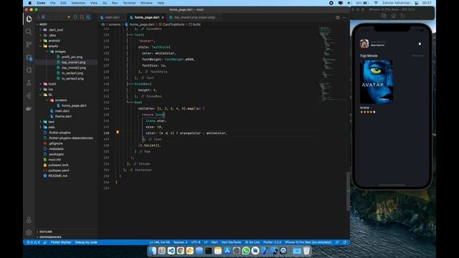Open Google Chrome from the Dock
This screenshot has height=258, width=459.
tap(180, 251)
